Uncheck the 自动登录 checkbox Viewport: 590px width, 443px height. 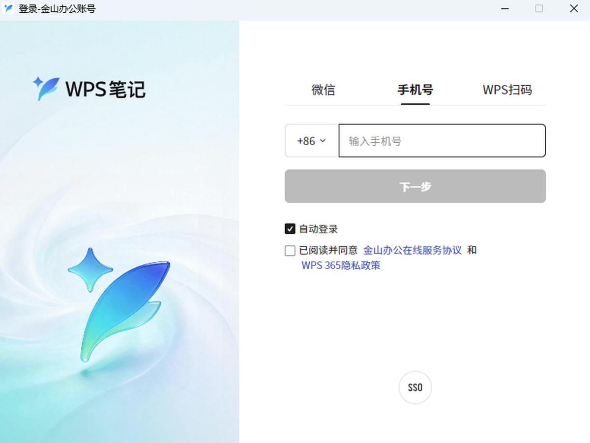point(290,229)
